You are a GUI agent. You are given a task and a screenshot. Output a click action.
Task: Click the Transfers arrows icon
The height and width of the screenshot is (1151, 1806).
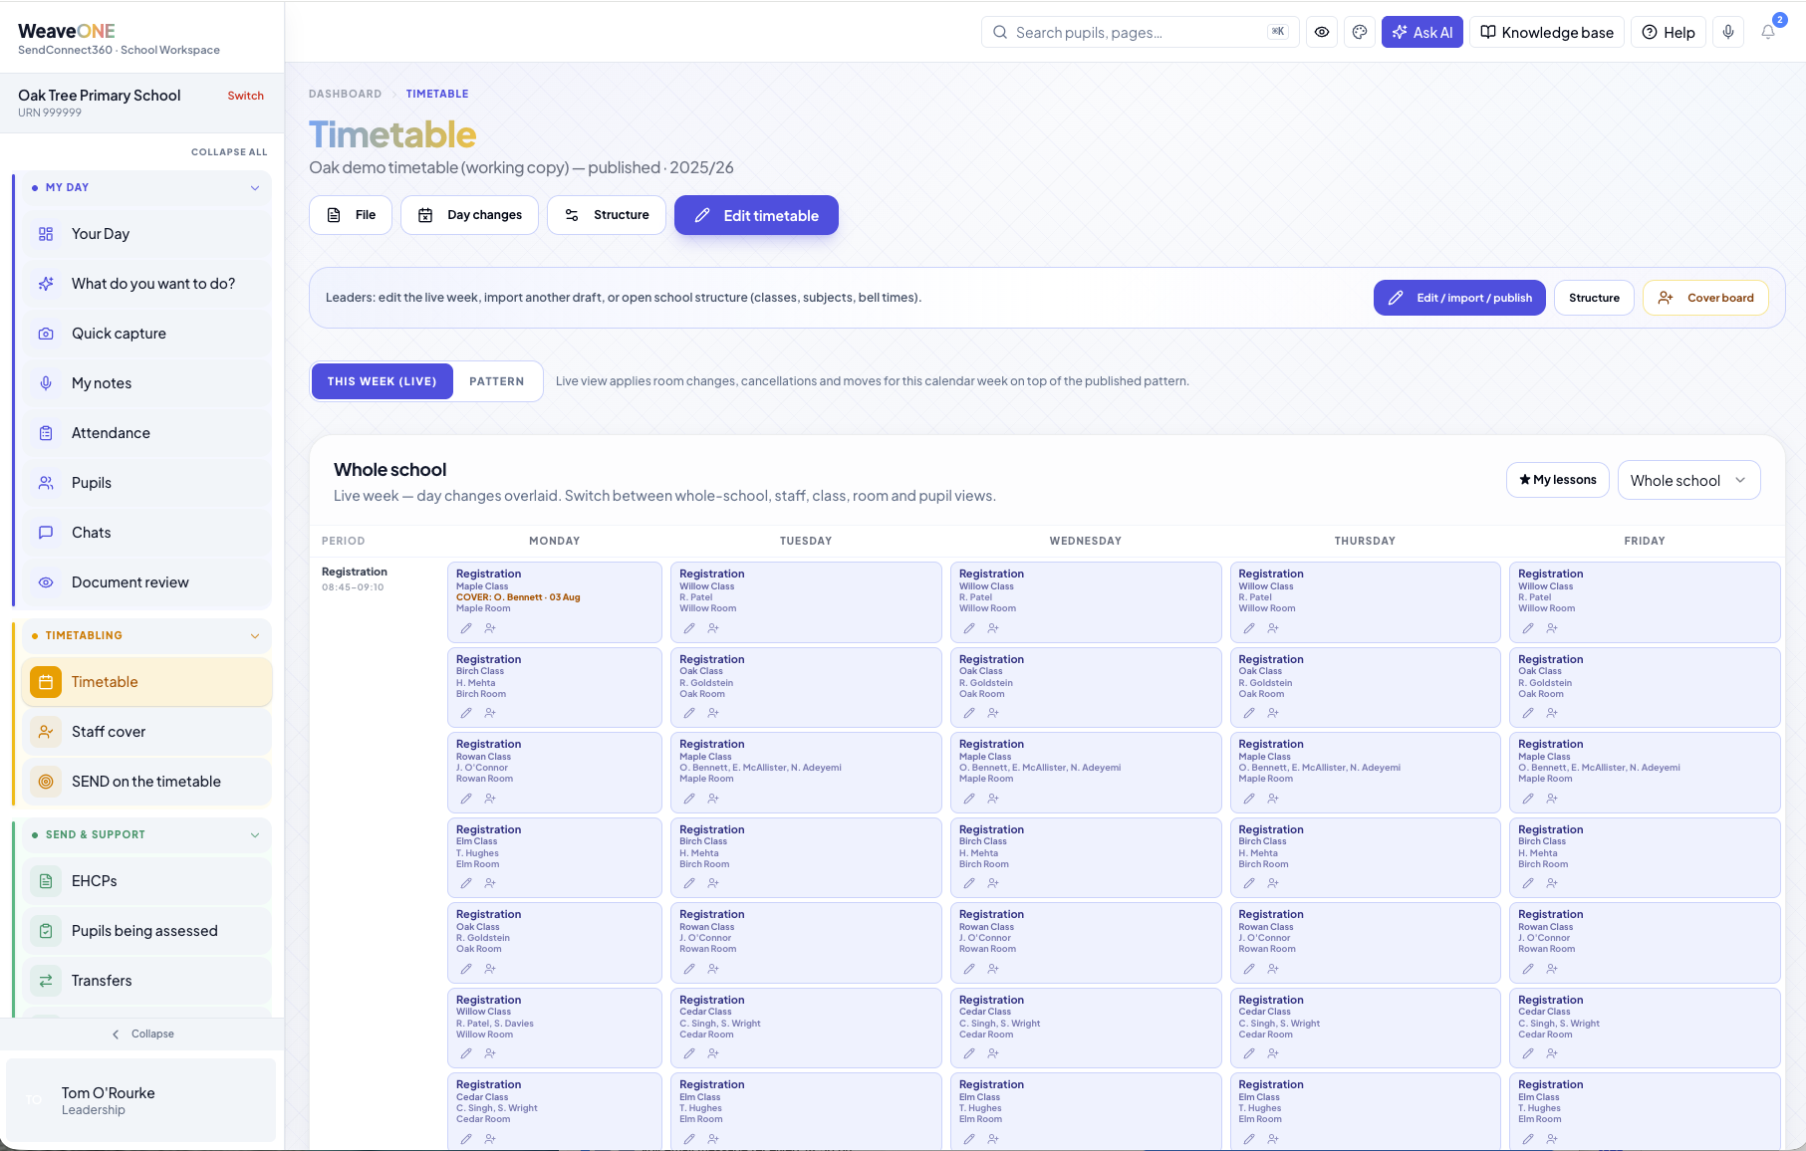pyautogui.click(x=46, y=981)
